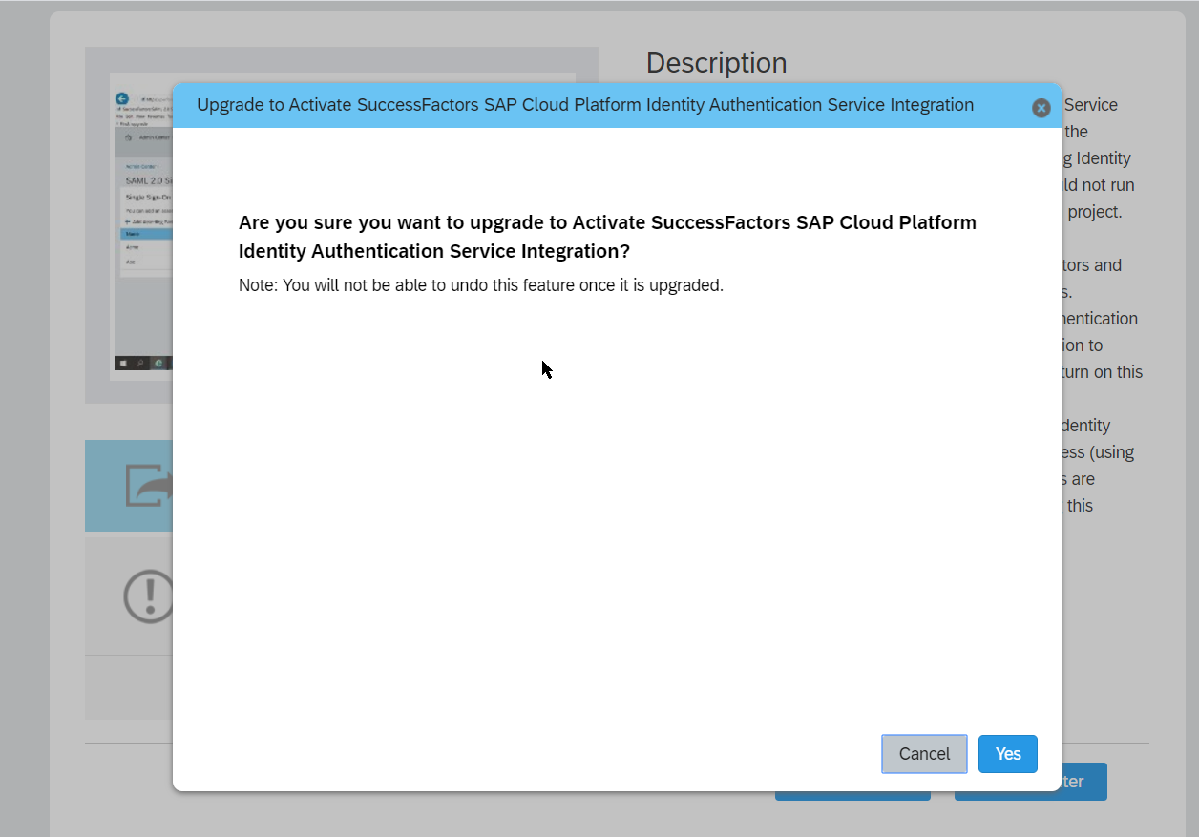
Task: Click the dialog title text in the blue header
Action: (585, 105)
